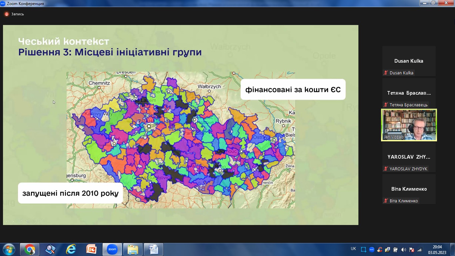Minimize the Zoom conference window
This screenshot has height=256, width=455.
(x=424, y=3)
